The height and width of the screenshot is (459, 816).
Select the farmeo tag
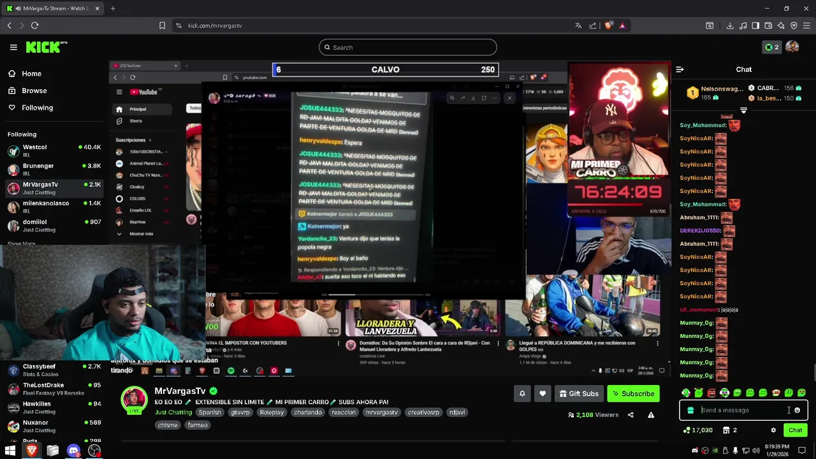pyautogui.click(x=198, y=425)
